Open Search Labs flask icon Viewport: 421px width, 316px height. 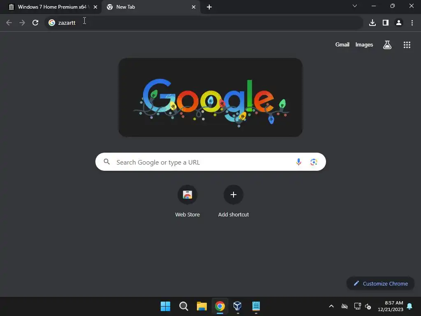coord(387,44)
